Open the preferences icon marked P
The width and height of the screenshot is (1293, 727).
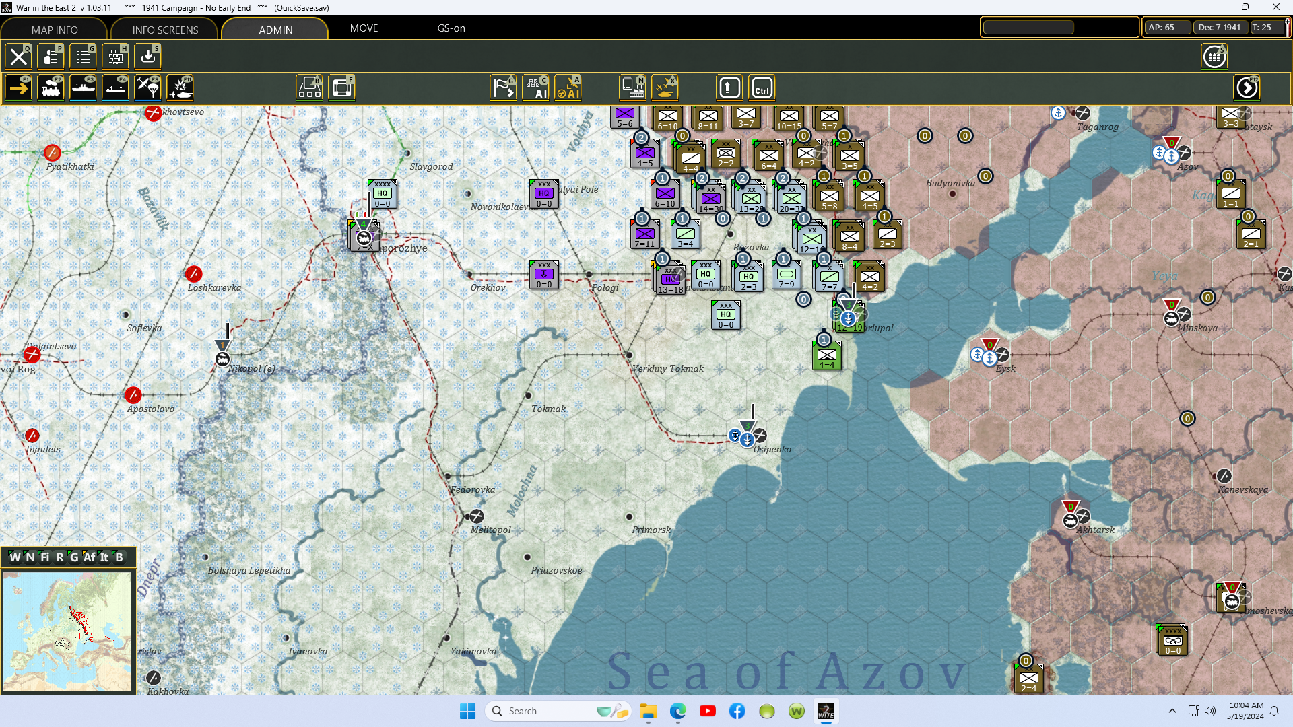(51, 57)
